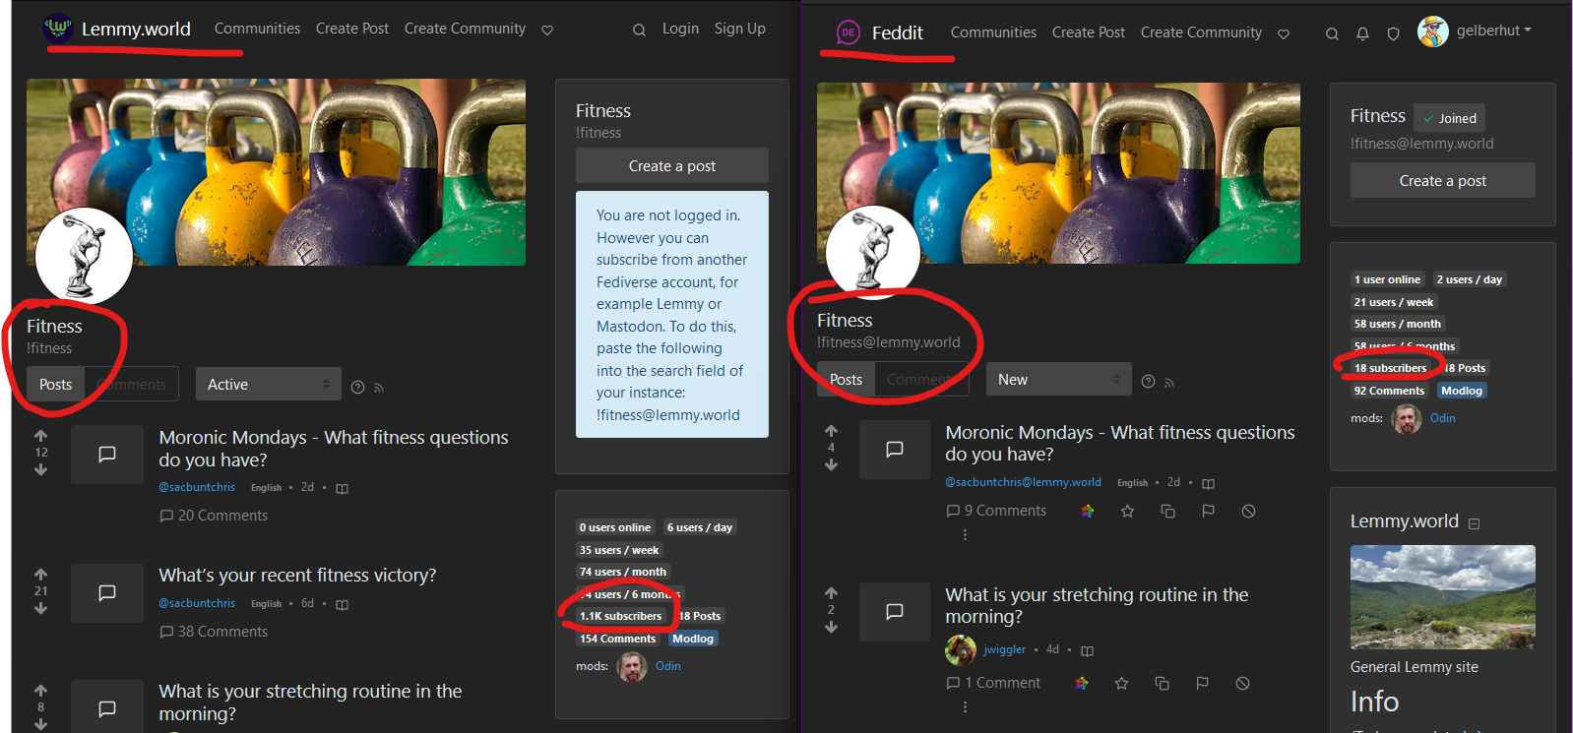
Task: Select the Posts tab in Feddit
Action: click(x=846, y=379)
